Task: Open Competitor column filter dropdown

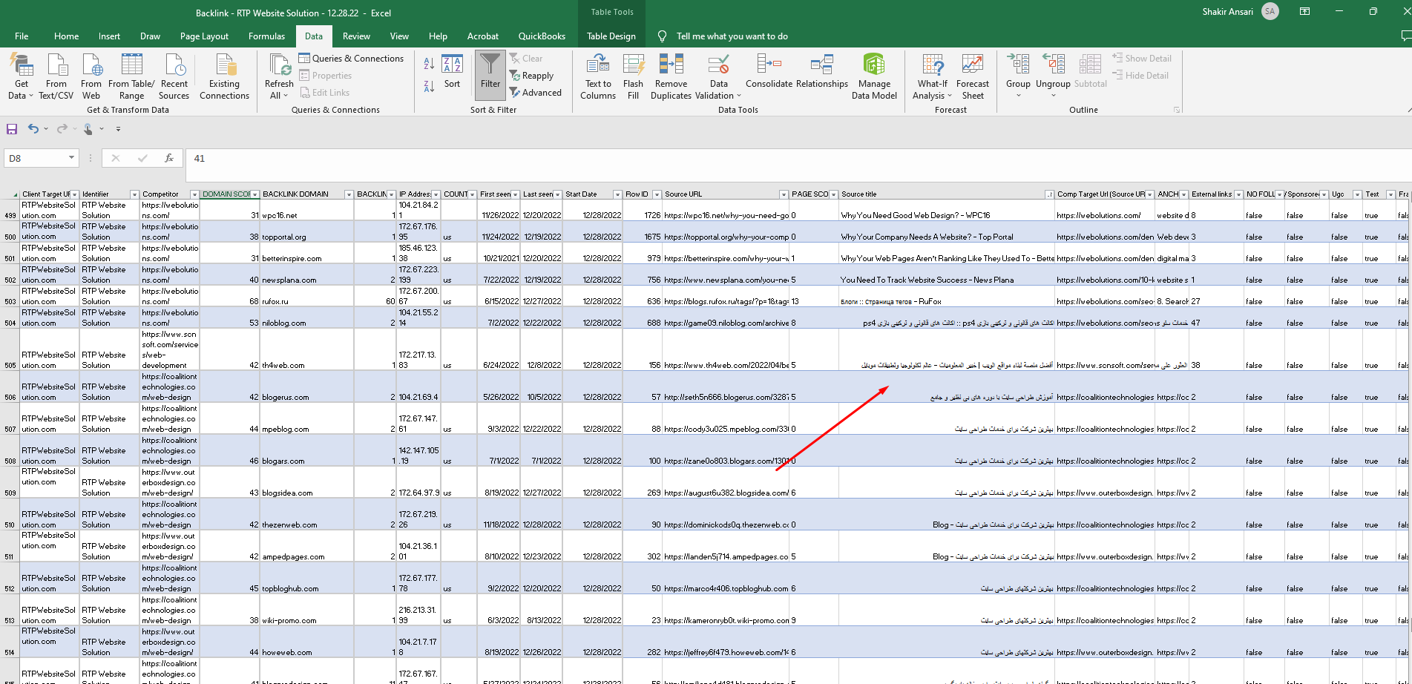Action: 194,194
